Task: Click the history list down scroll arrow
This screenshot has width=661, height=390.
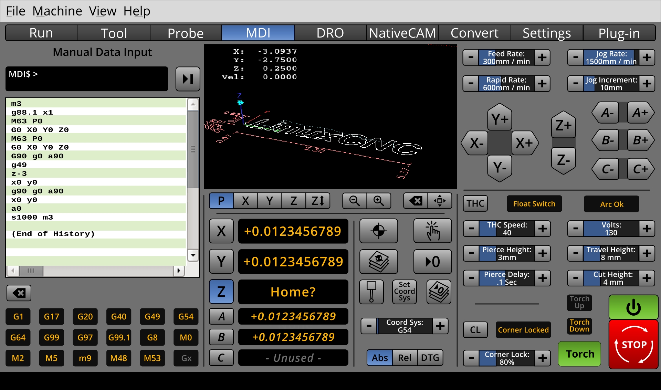Action: pyautogui.click(x=193, y=255)
